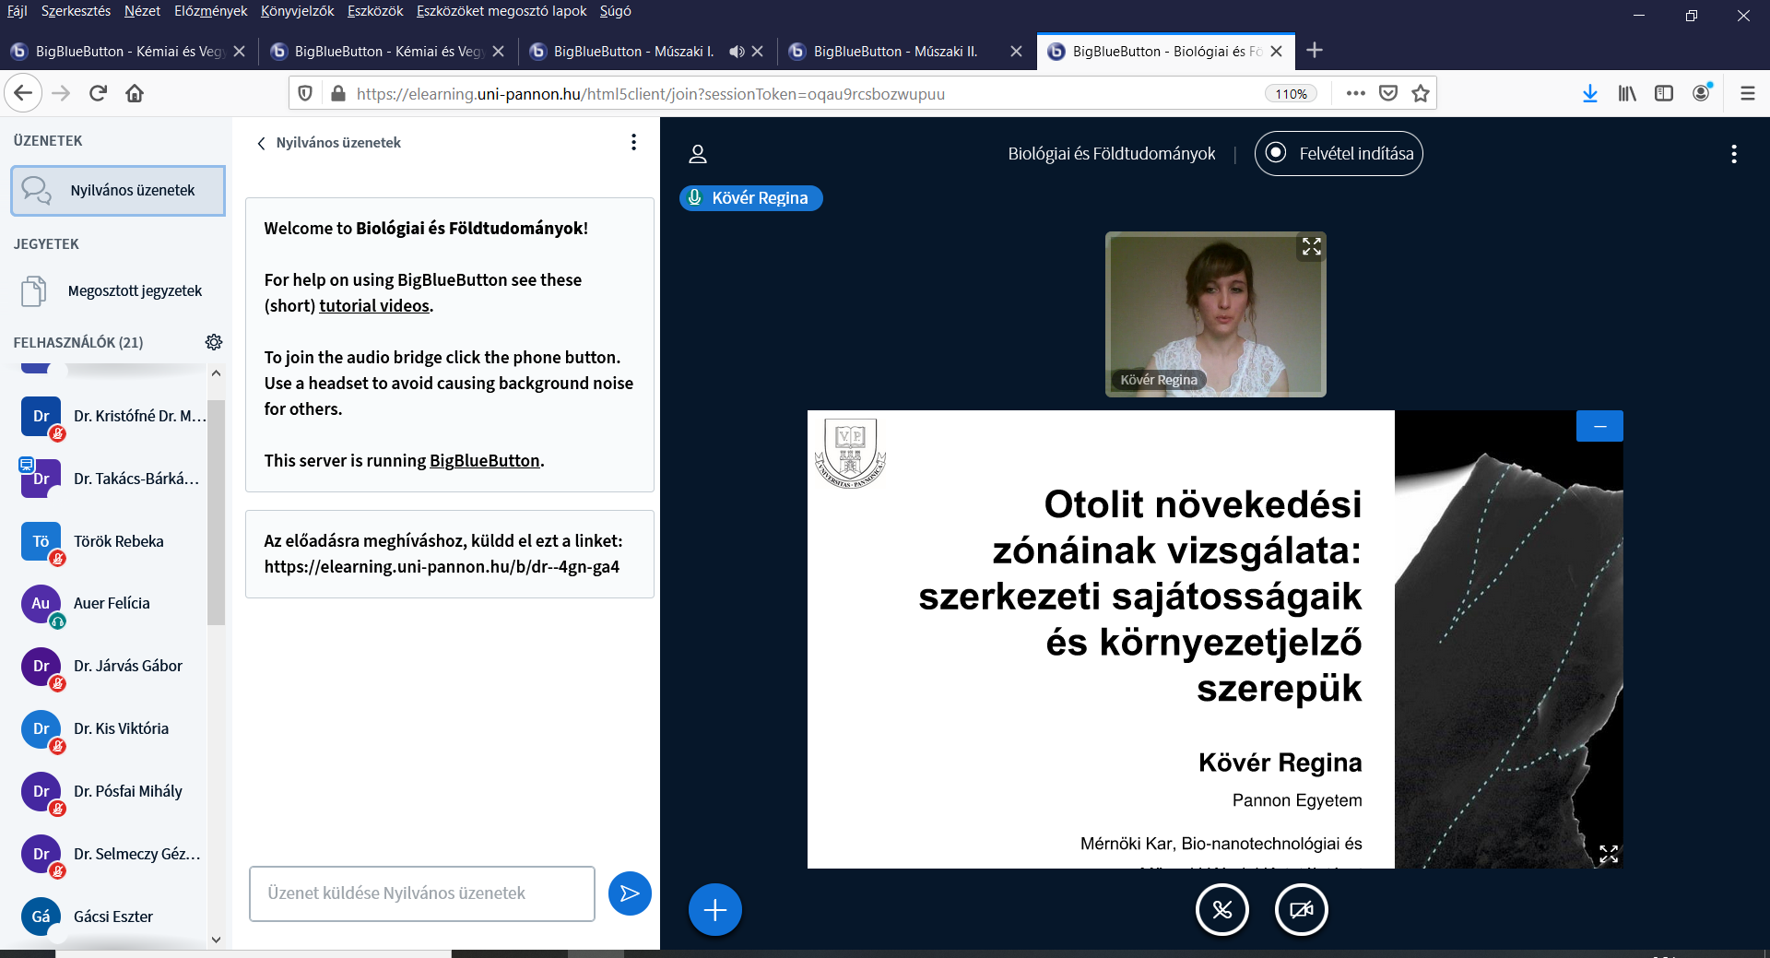Open the chat options three-dot menu
Image resolution: width=1770 pixels, height=958 pixels.
tap(633, 142)
